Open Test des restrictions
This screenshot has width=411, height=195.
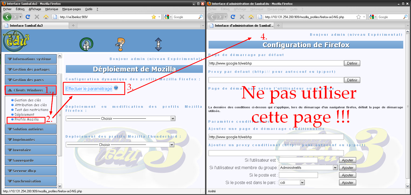[32, 110]
